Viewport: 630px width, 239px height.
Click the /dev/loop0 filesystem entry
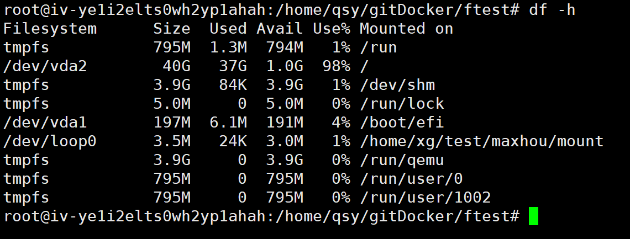50,141
